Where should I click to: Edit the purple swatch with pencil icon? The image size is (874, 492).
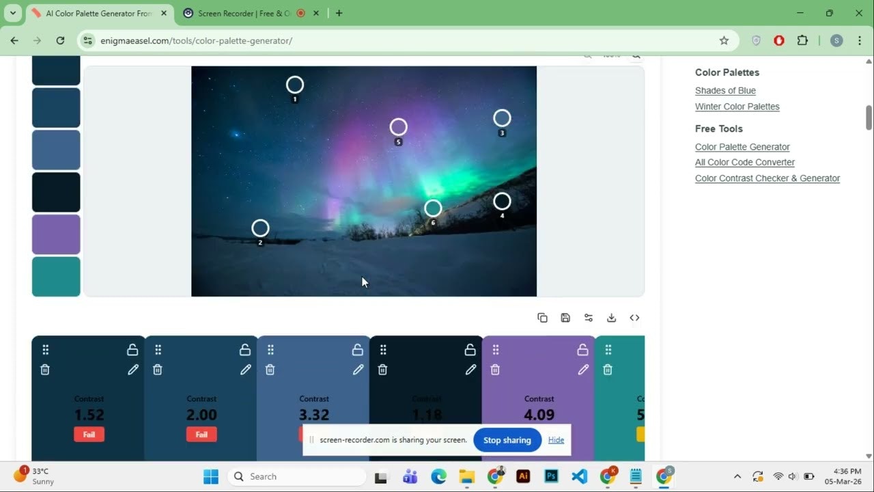583,369
